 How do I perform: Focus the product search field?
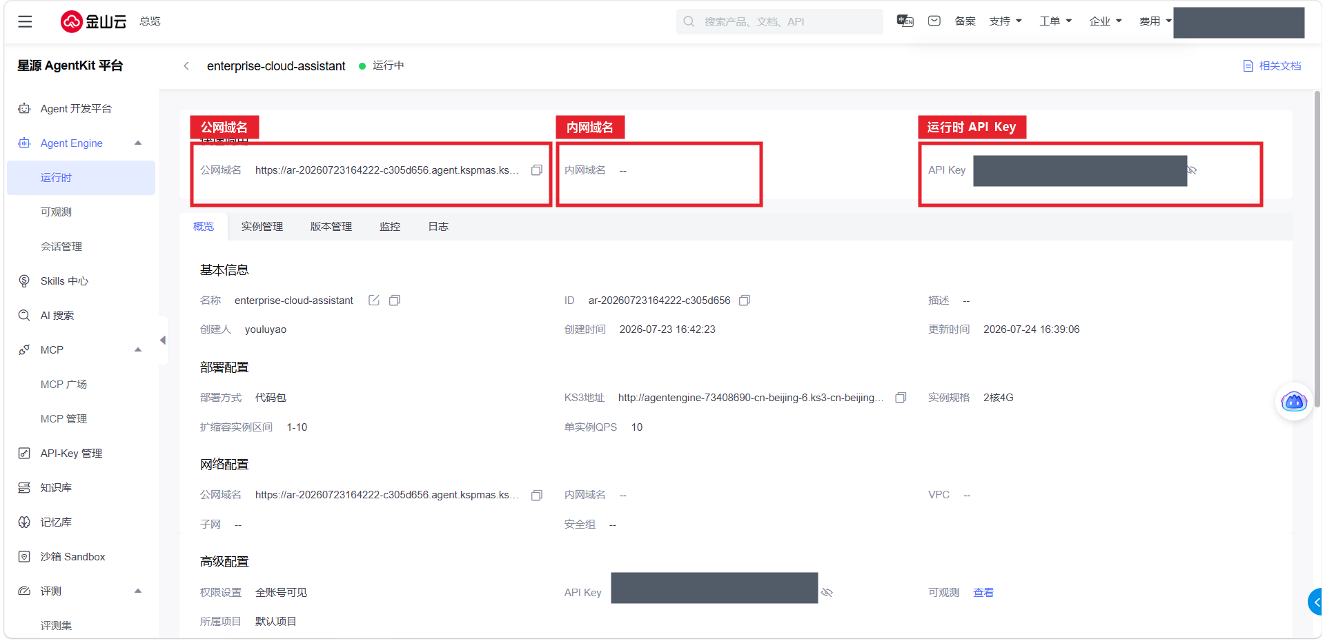tap(780, 21)
